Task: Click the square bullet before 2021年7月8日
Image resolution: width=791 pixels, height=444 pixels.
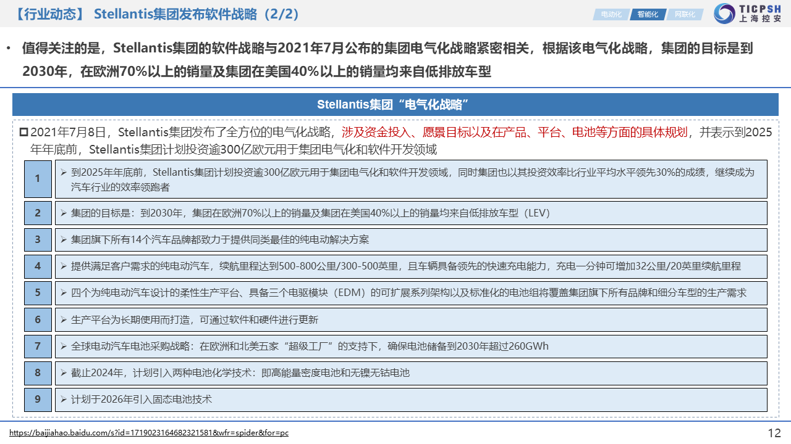Action: click(23, 132)
